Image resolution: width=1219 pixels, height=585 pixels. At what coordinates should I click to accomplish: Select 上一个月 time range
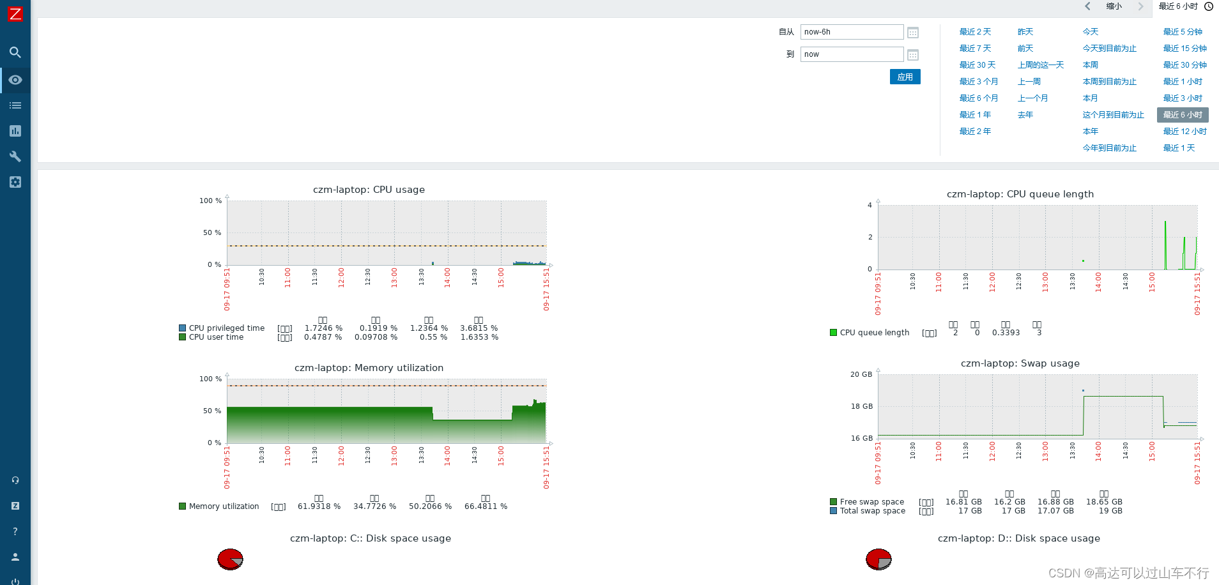pyautogui.click(x=1033, y=98)
